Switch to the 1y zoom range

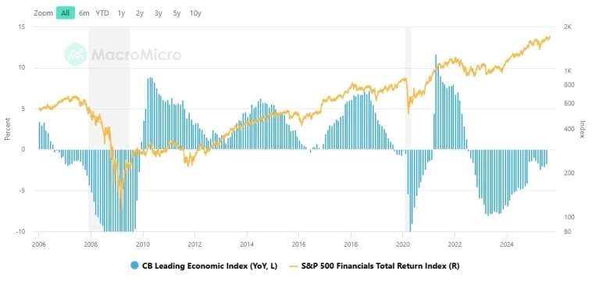coord(121,12)
